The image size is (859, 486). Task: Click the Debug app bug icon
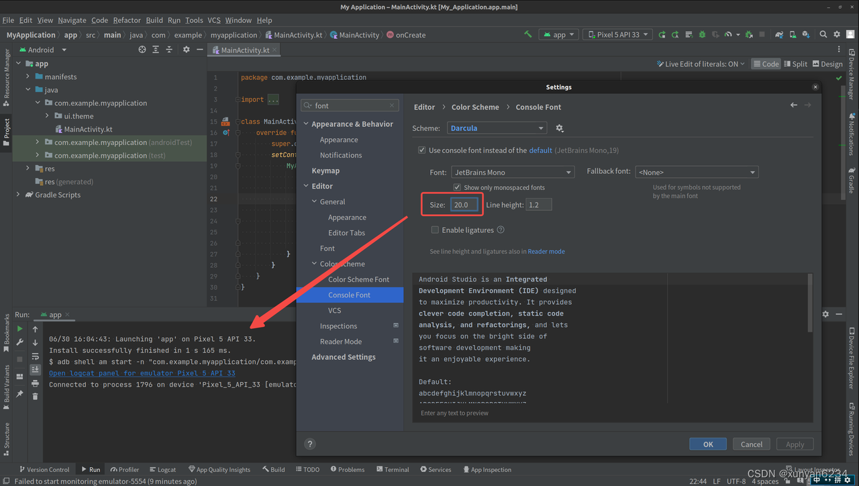[702, 34]
